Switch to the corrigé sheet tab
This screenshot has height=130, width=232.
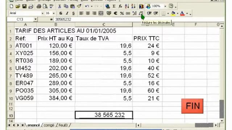click(49, 125)
